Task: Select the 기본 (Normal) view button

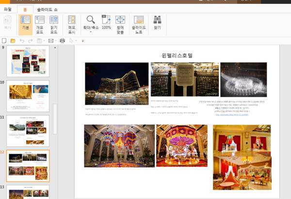Action: click(25, 25)
